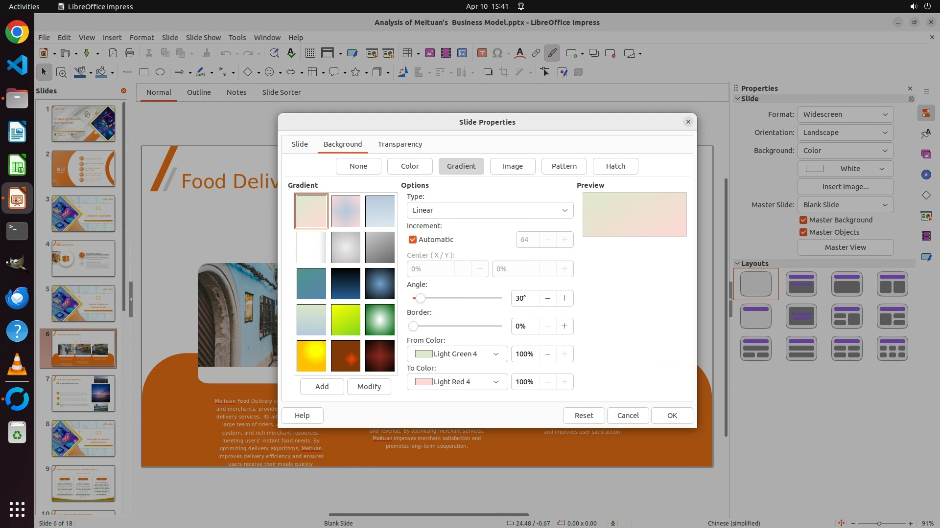The height and width of the screenshot is (528, 940).
Task: Click the Insert Hyperlink toolbar icon
Action: click(x=536, y=53)
